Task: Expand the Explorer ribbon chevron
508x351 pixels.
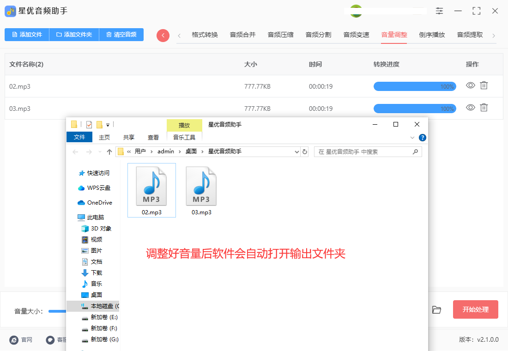Action: [412, 138]
